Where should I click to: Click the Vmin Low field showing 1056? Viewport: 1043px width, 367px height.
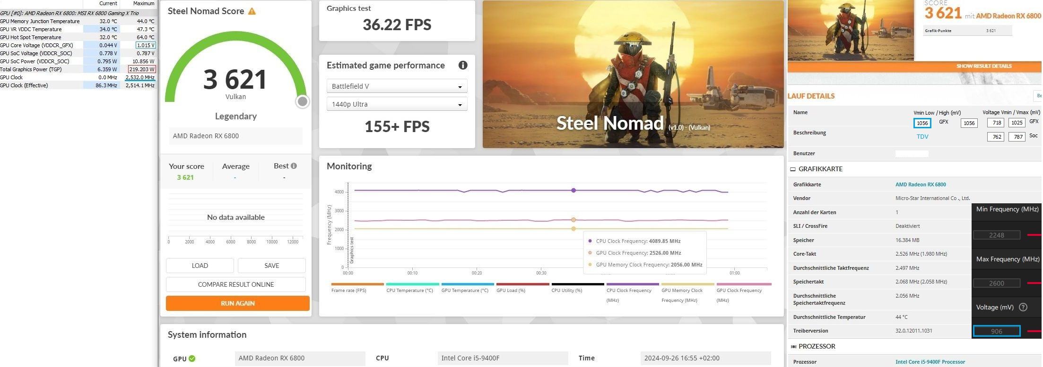pyautogui.click(x=922, y=123)
